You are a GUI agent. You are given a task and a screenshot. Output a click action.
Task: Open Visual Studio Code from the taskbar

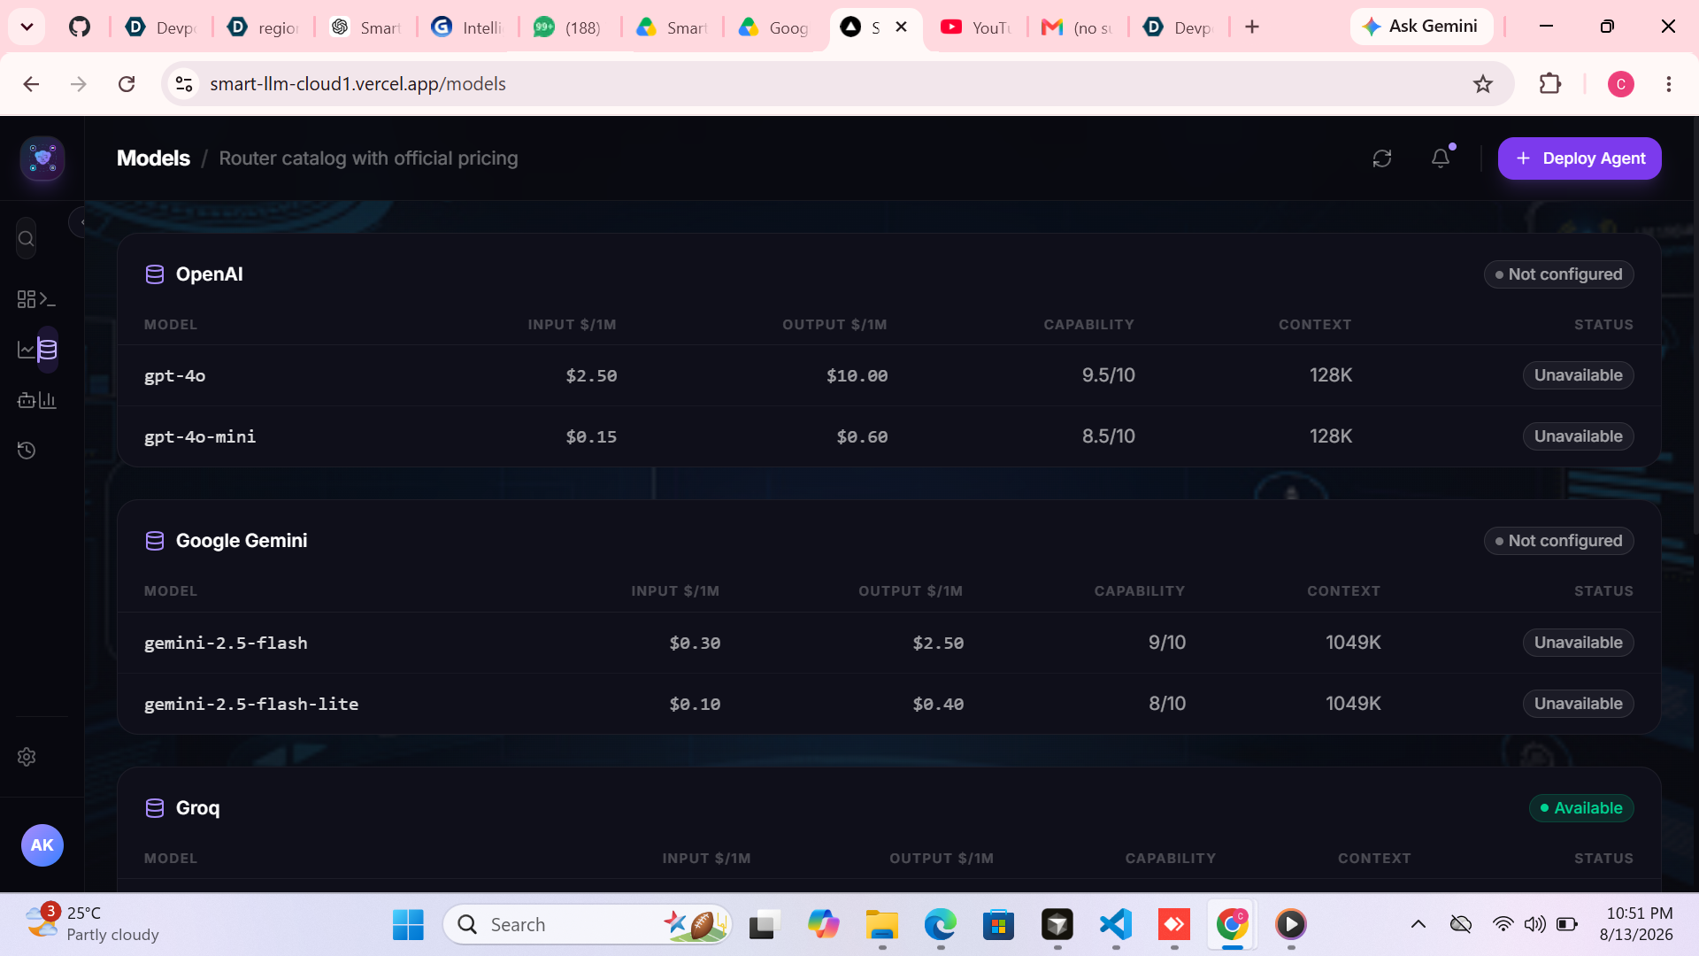tap(1116, 925)
